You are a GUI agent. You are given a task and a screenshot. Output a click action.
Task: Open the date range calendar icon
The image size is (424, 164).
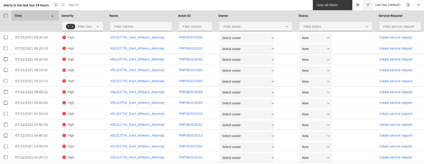(408, 5)
